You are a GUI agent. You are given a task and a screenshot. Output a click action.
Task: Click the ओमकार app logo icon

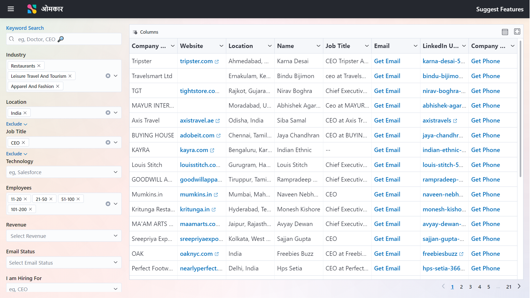32,9
